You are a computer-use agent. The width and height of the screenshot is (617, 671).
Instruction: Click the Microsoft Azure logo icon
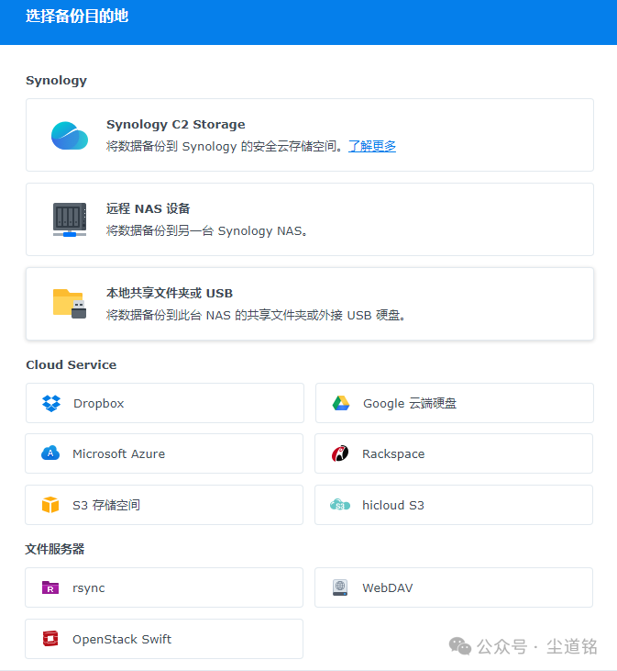tap(50, 453)
